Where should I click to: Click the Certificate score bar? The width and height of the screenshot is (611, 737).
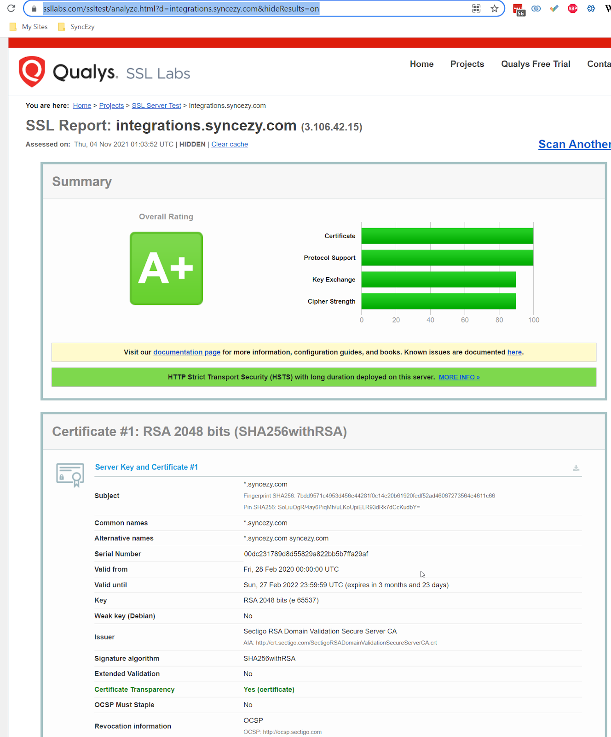tap(447, 236)
